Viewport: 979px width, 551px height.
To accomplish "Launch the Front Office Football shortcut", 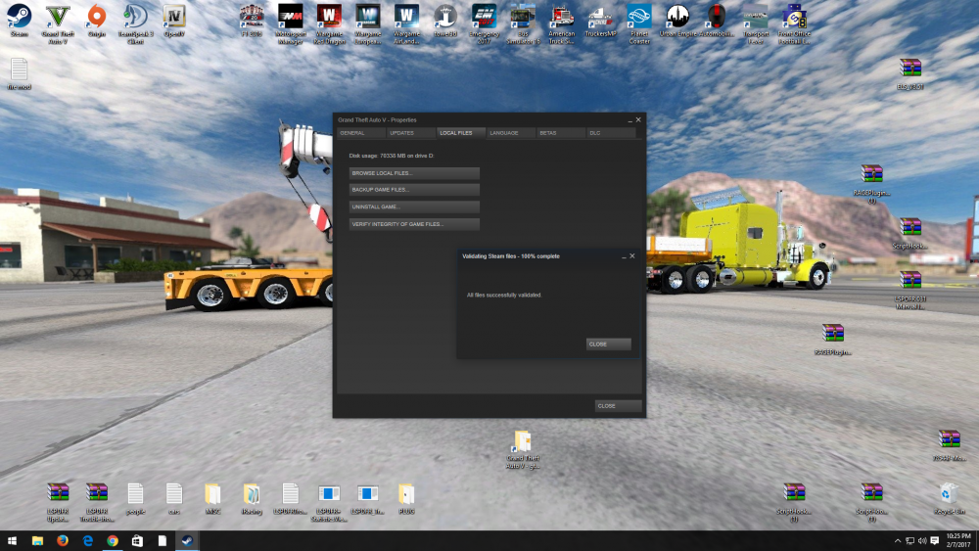I will pos(794,23).
